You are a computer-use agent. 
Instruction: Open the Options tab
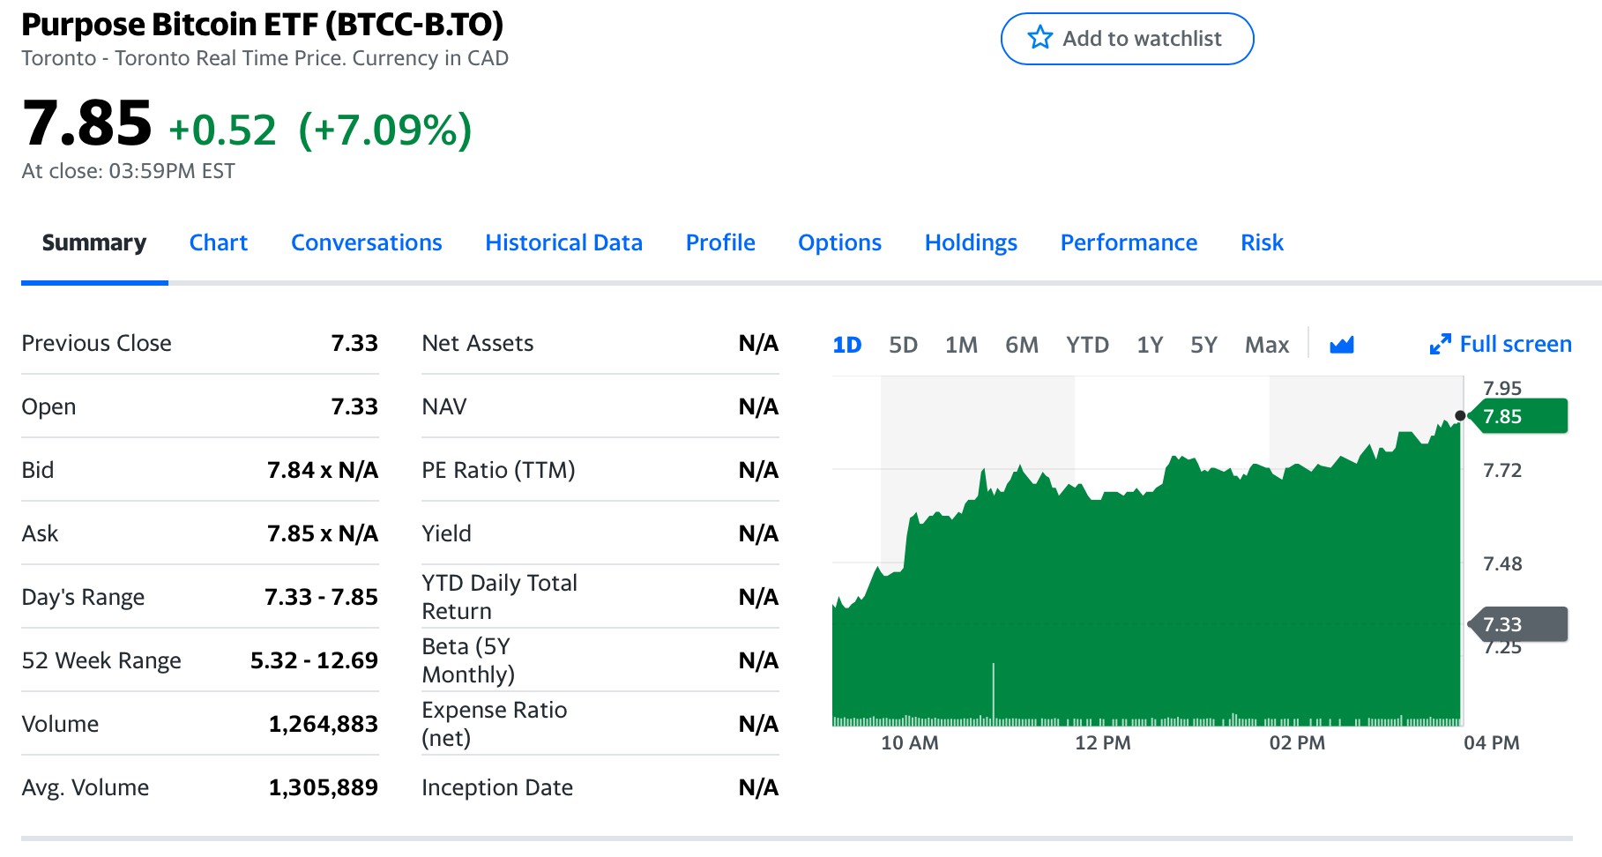coord(839,242)
